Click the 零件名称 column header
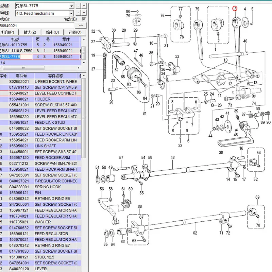272x272 pixels. [x=55, y=76]
